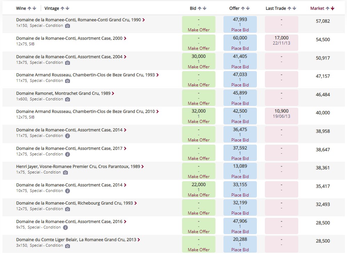Expand chevron next to La Romanee Grand Cru 2013
The height and width of the screenshot is (254, 347).
(139, 240)
